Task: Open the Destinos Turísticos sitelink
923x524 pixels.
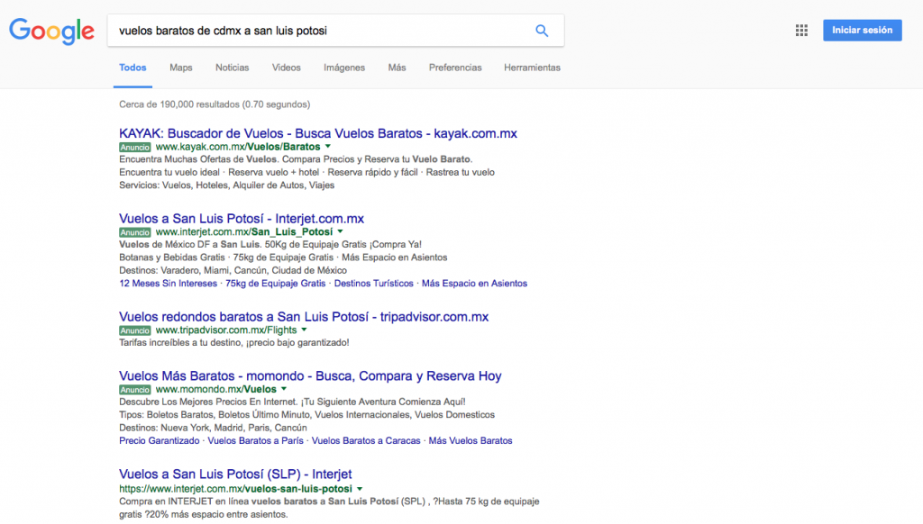Action: [x=374, y=284]
